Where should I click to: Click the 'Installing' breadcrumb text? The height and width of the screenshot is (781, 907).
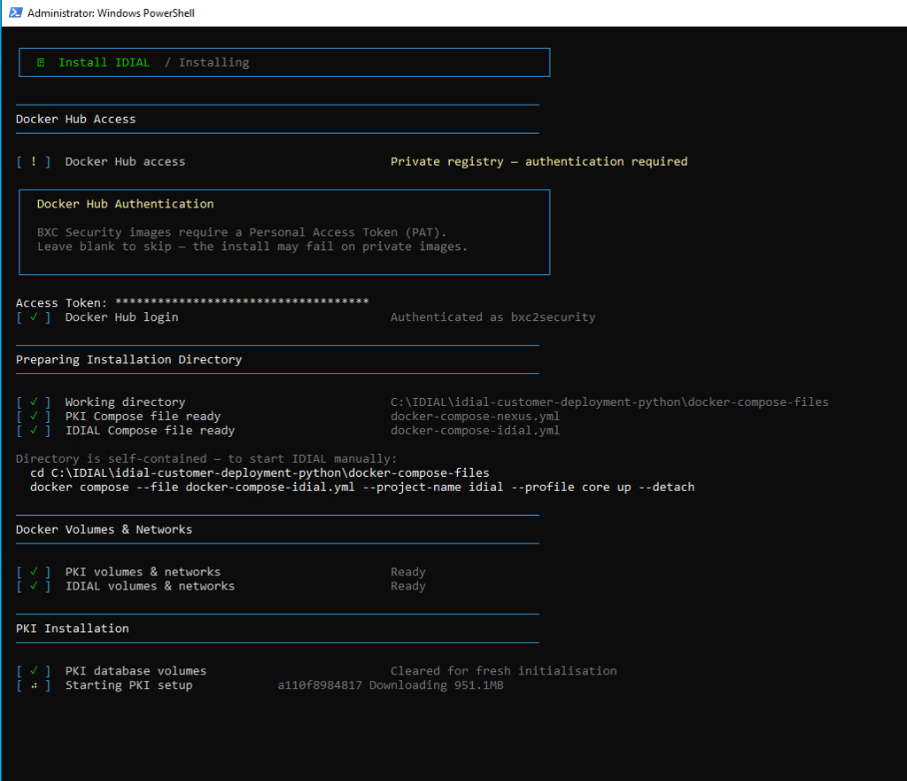tap(214, 63)
